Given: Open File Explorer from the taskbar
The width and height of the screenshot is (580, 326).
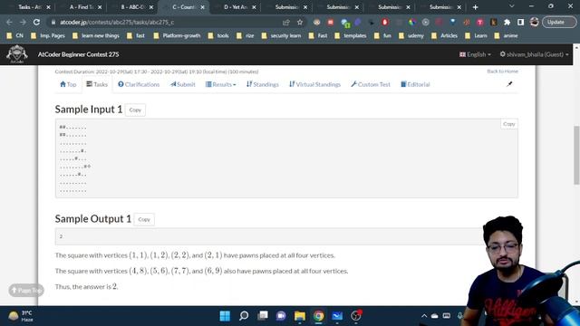Looking at the screenshot, I should pyautogui.click(x=300, y=316).
